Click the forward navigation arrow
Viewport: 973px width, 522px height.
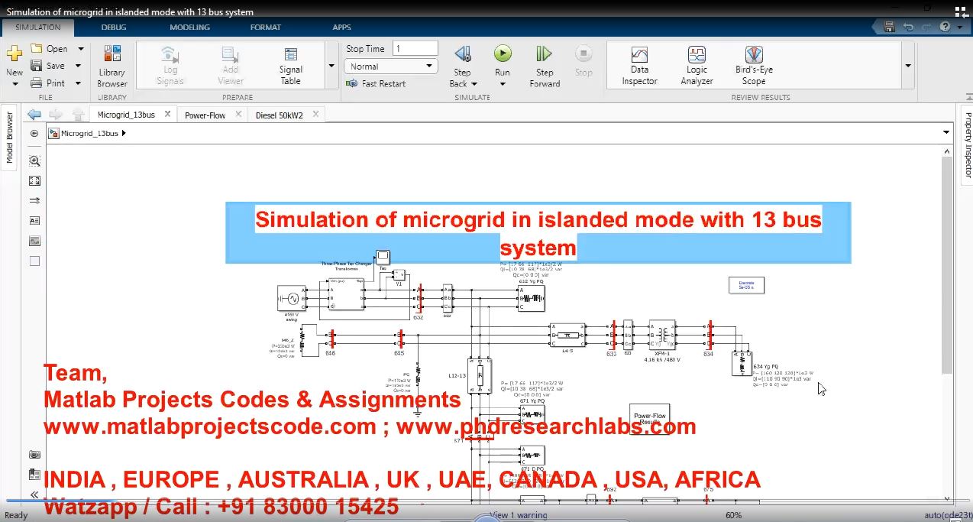56,115
